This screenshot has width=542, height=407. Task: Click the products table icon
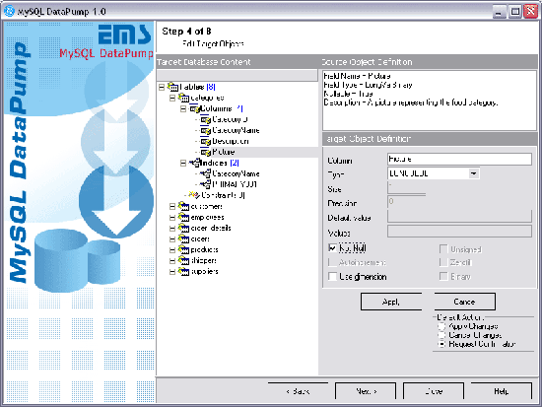coord(183,249)
